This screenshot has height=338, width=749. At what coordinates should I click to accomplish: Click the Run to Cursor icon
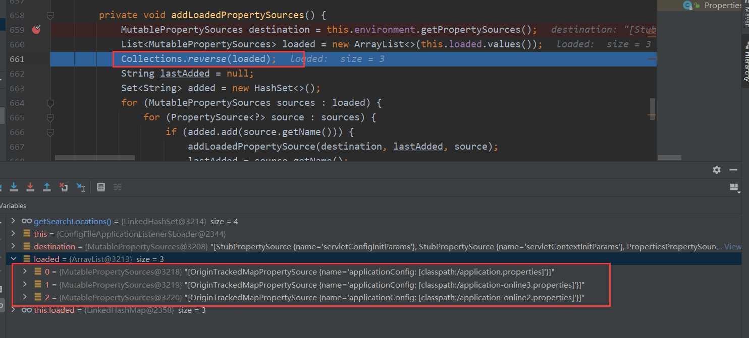(x=80, y=187)
